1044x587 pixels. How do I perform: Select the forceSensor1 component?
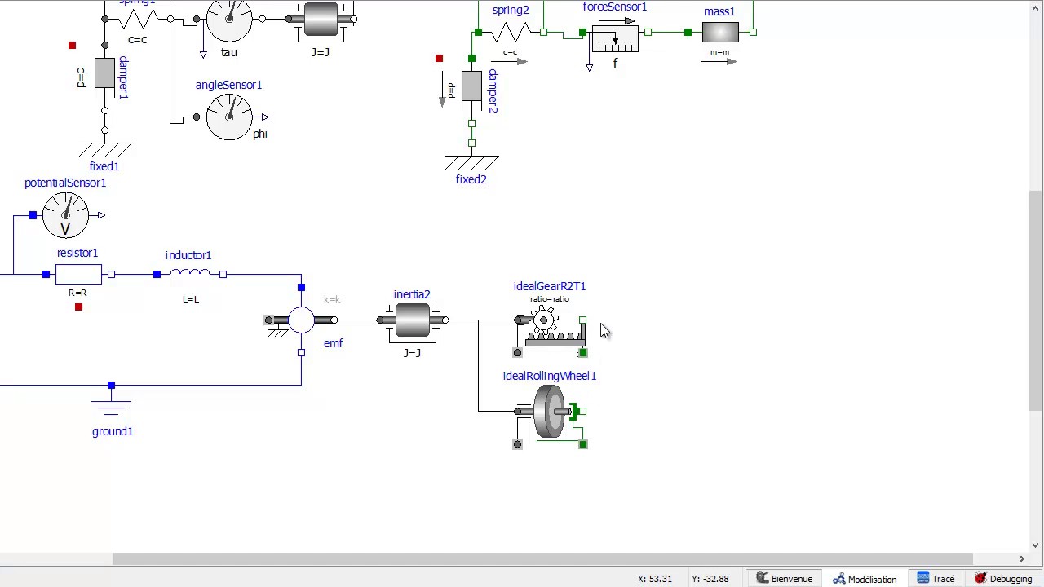[615, 38]
